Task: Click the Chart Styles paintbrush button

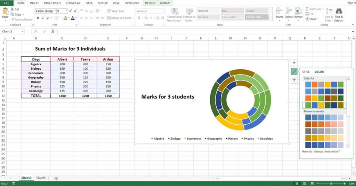Action: (x=294, y=72)
